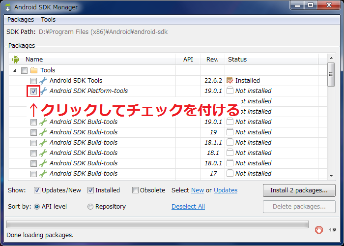The height and width of the screenshot is (246, 344).
Task: Click Not installed icon for Build-tools 17
Action: tap(229, 173)
